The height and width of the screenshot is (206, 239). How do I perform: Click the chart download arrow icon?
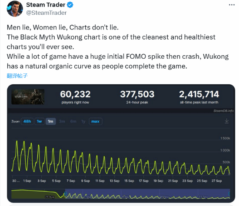[x=227, y=121]
